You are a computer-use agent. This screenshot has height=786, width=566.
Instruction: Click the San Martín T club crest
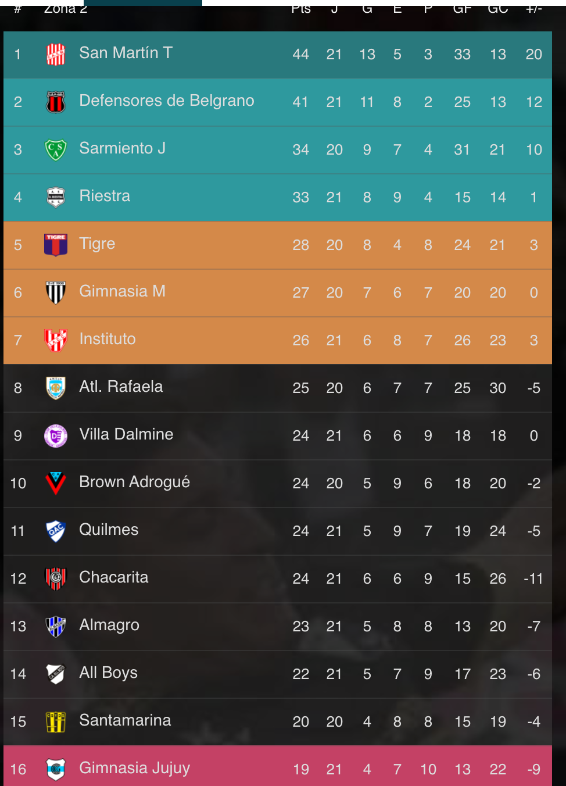click(56, 55)
